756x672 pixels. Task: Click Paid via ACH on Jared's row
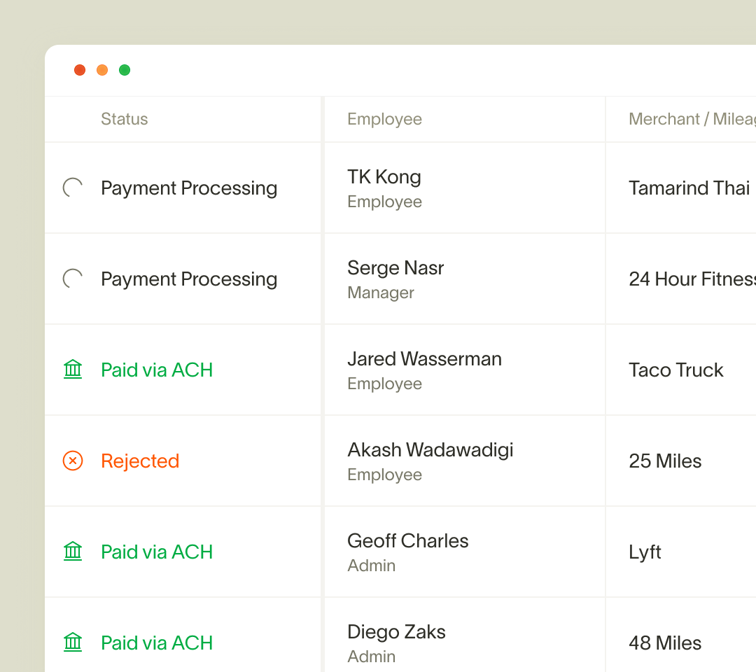pyautogui.click(x=157, y=370)
